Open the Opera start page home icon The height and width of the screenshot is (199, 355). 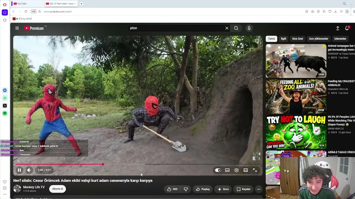pyautogui.click(x=5, y=12)
